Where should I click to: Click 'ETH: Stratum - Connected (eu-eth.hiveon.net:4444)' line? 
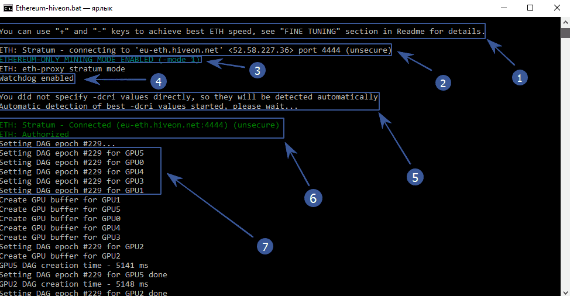point(140,125)
